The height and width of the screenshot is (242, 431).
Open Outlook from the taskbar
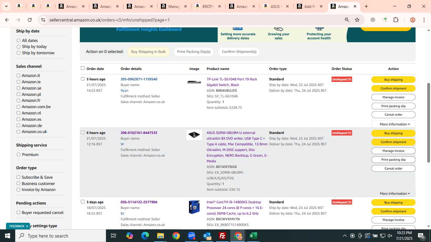click(x=207, y=236)
